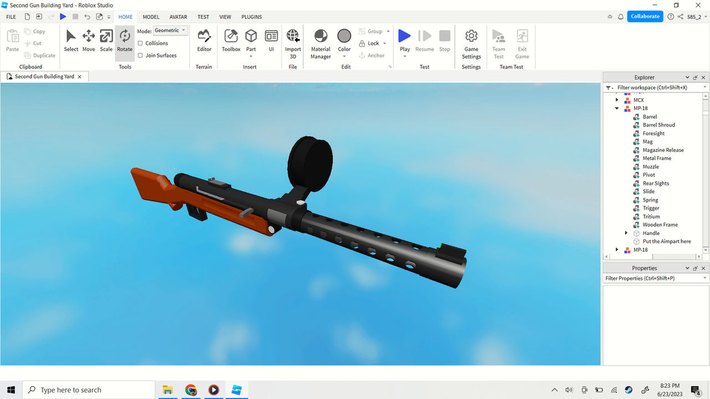Click the Roblox Studio taskbar icon

237,390
